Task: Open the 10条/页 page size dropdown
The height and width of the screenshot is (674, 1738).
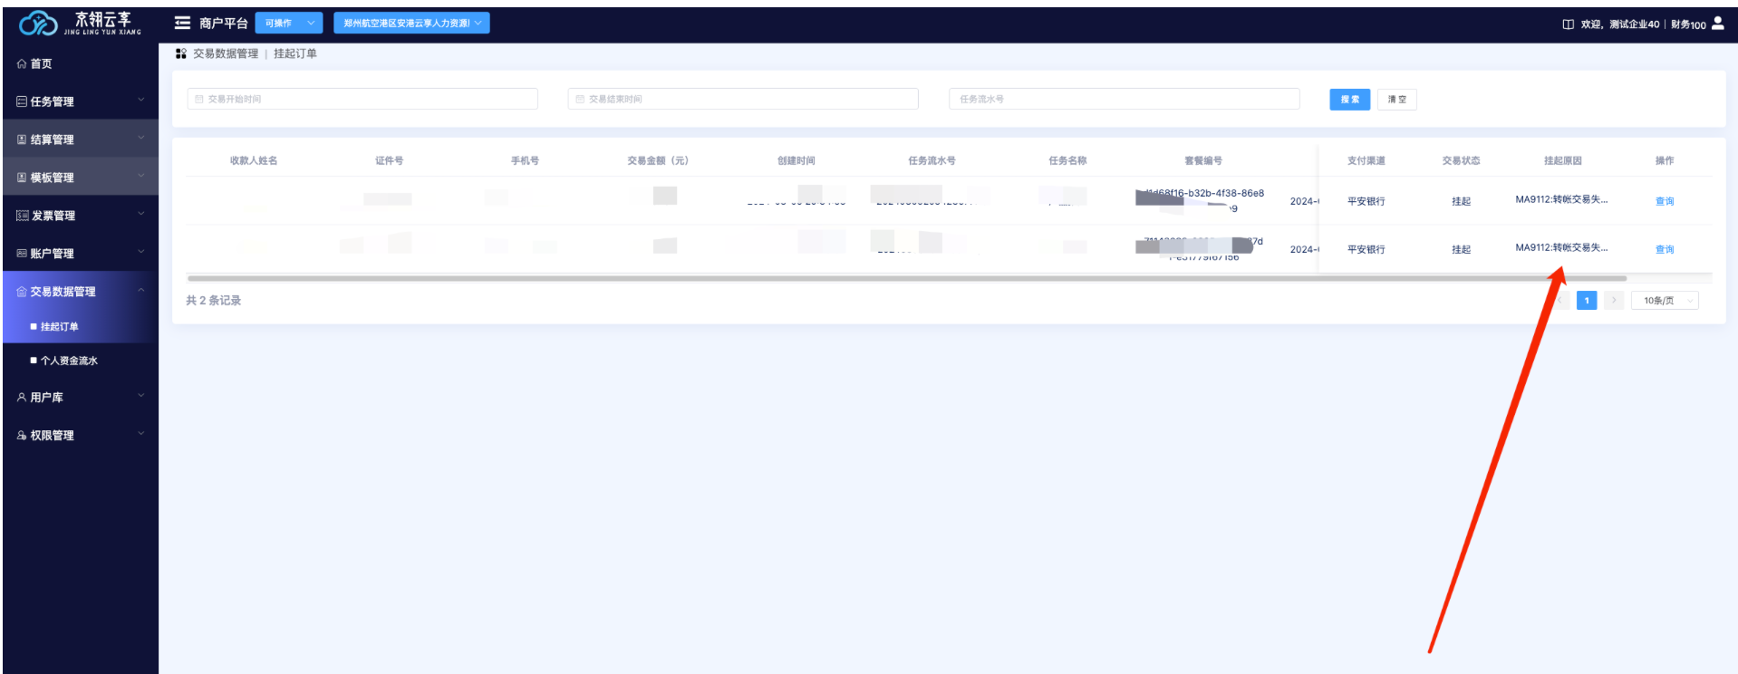Action: [1665, 301]
